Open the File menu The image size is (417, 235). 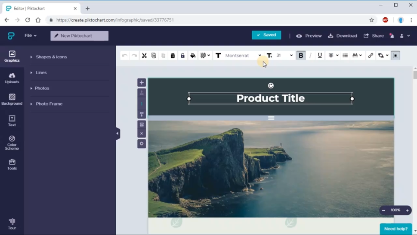30,35
